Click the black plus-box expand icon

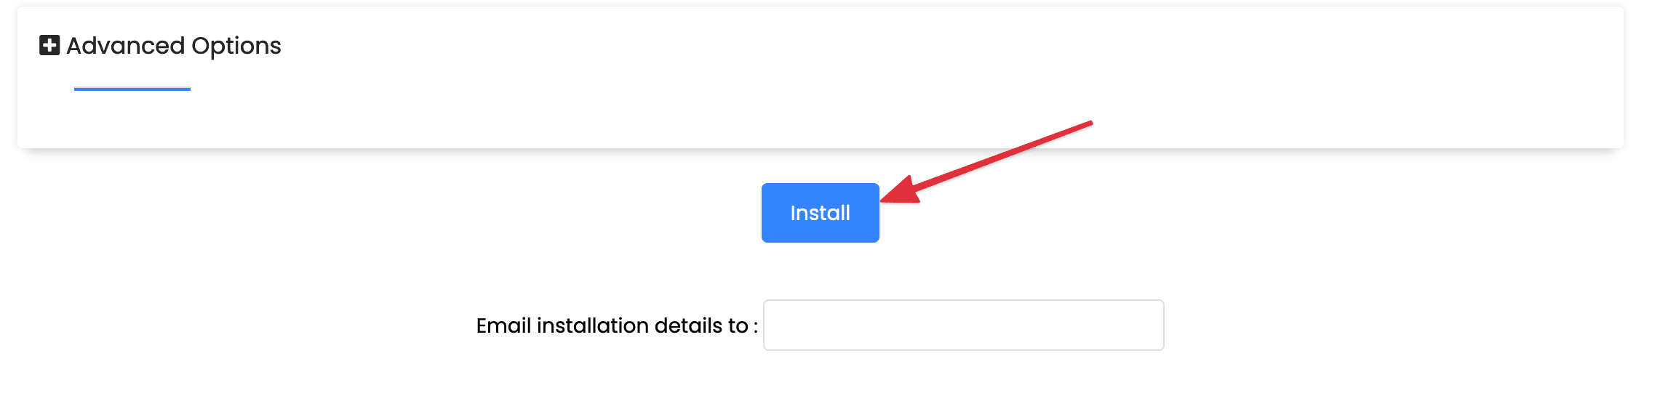(x=49, y=46)
